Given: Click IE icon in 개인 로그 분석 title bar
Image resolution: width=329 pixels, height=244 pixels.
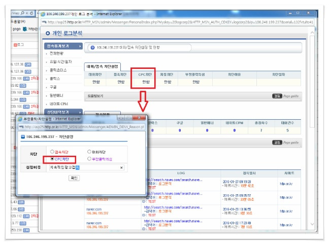Looking at the screenshot, I should [43, 14].
